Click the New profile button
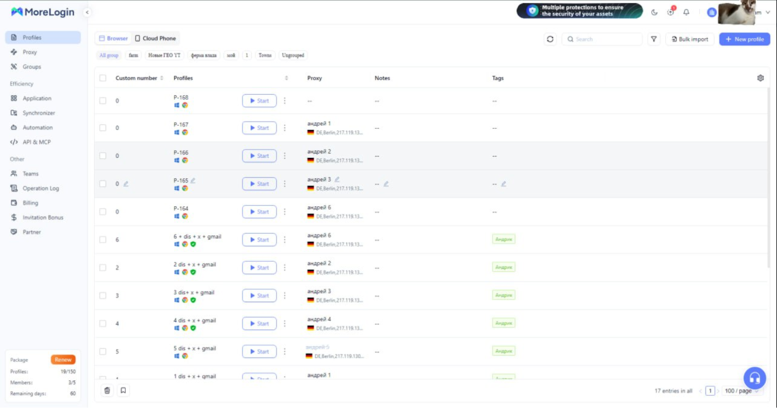Screen dimensions: 777x408 pos(744,39)
